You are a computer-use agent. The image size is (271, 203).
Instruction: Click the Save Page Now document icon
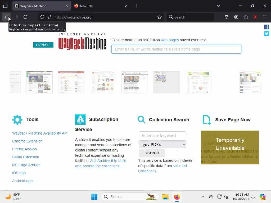coord(207,120)
